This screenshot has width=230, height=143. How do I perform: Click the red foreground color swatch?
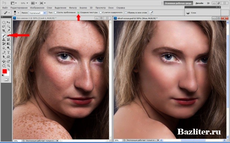click(x=4, y=71)
